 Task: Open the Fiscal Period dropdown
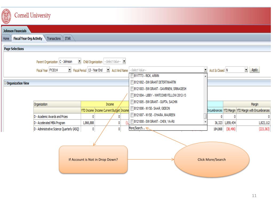pyautogui.click(x=108, y=70)
